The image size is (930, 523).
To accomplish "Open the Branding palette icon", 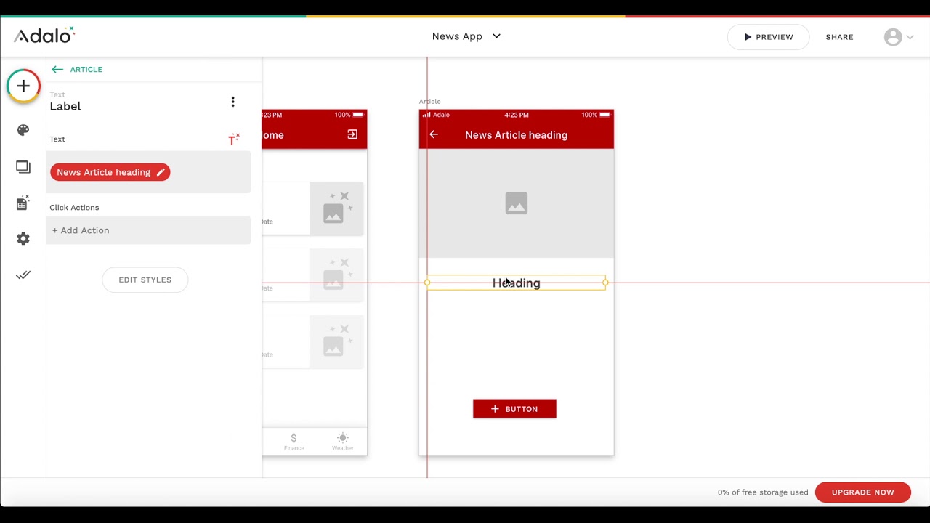I will click(x=23, y=130).
